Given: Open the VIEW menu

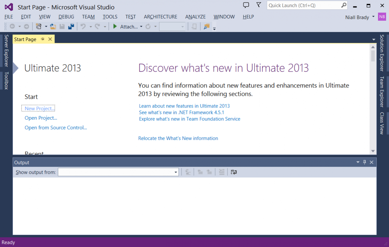Looking at the screenshot, I should coord(45,17).
